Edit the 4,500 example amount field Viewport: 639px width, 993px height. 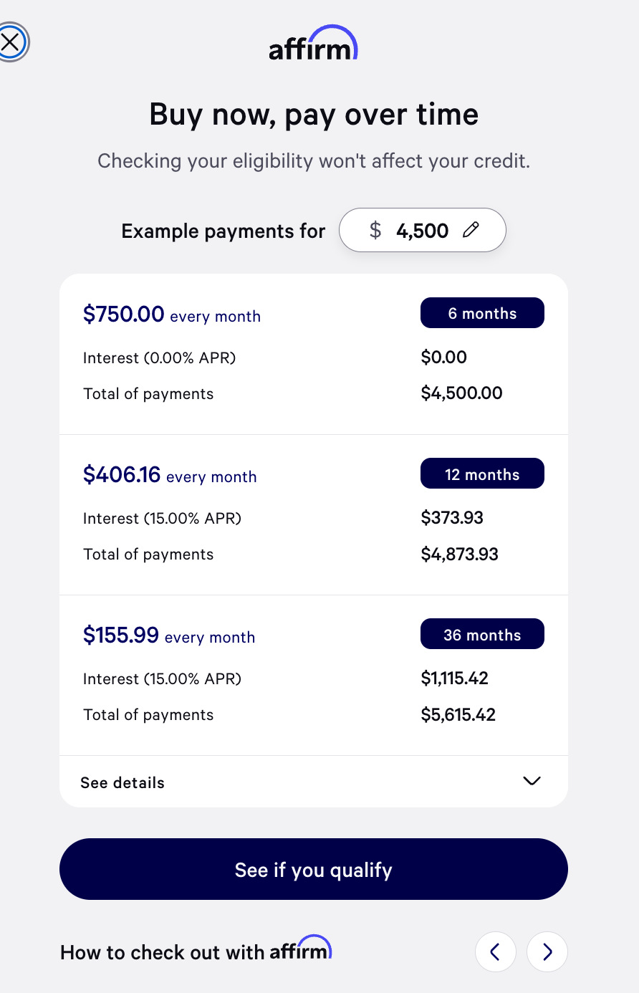tap(422, 231)
